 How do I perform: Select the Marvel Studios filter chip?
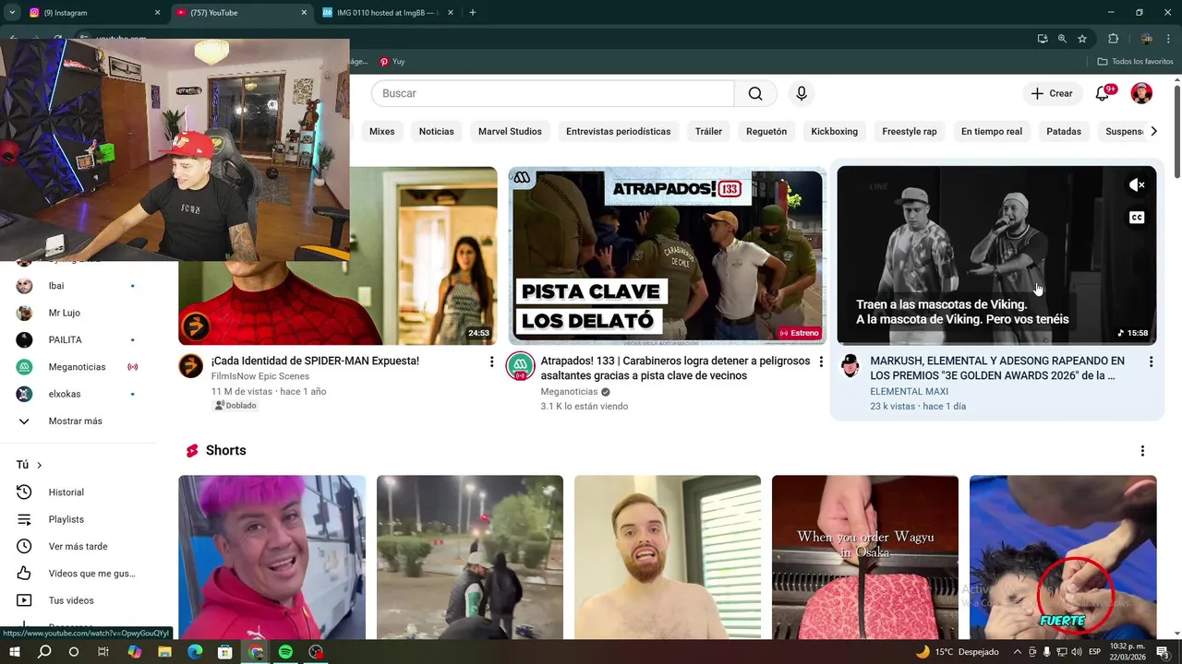click(510, 131)
